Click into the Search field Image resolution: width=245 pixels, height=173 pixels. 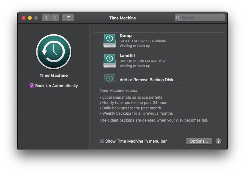pos(200,18)
